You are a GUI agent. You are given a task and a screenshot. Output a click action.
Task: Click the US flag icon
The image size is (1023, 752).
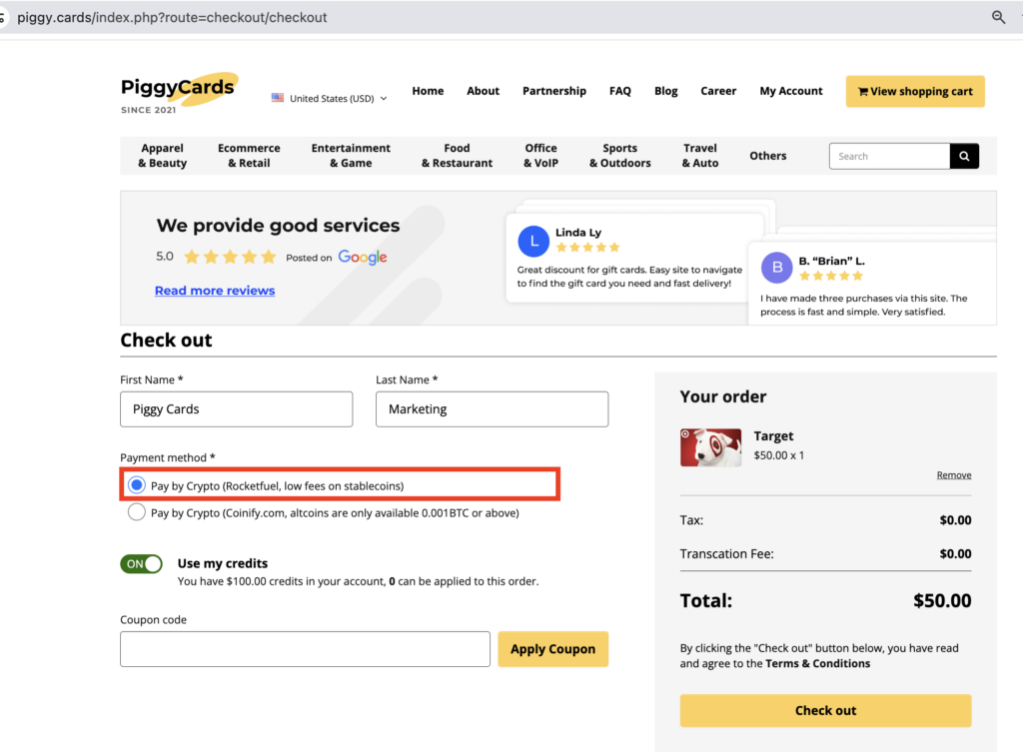pyautogui.click(x=278, y=98)
